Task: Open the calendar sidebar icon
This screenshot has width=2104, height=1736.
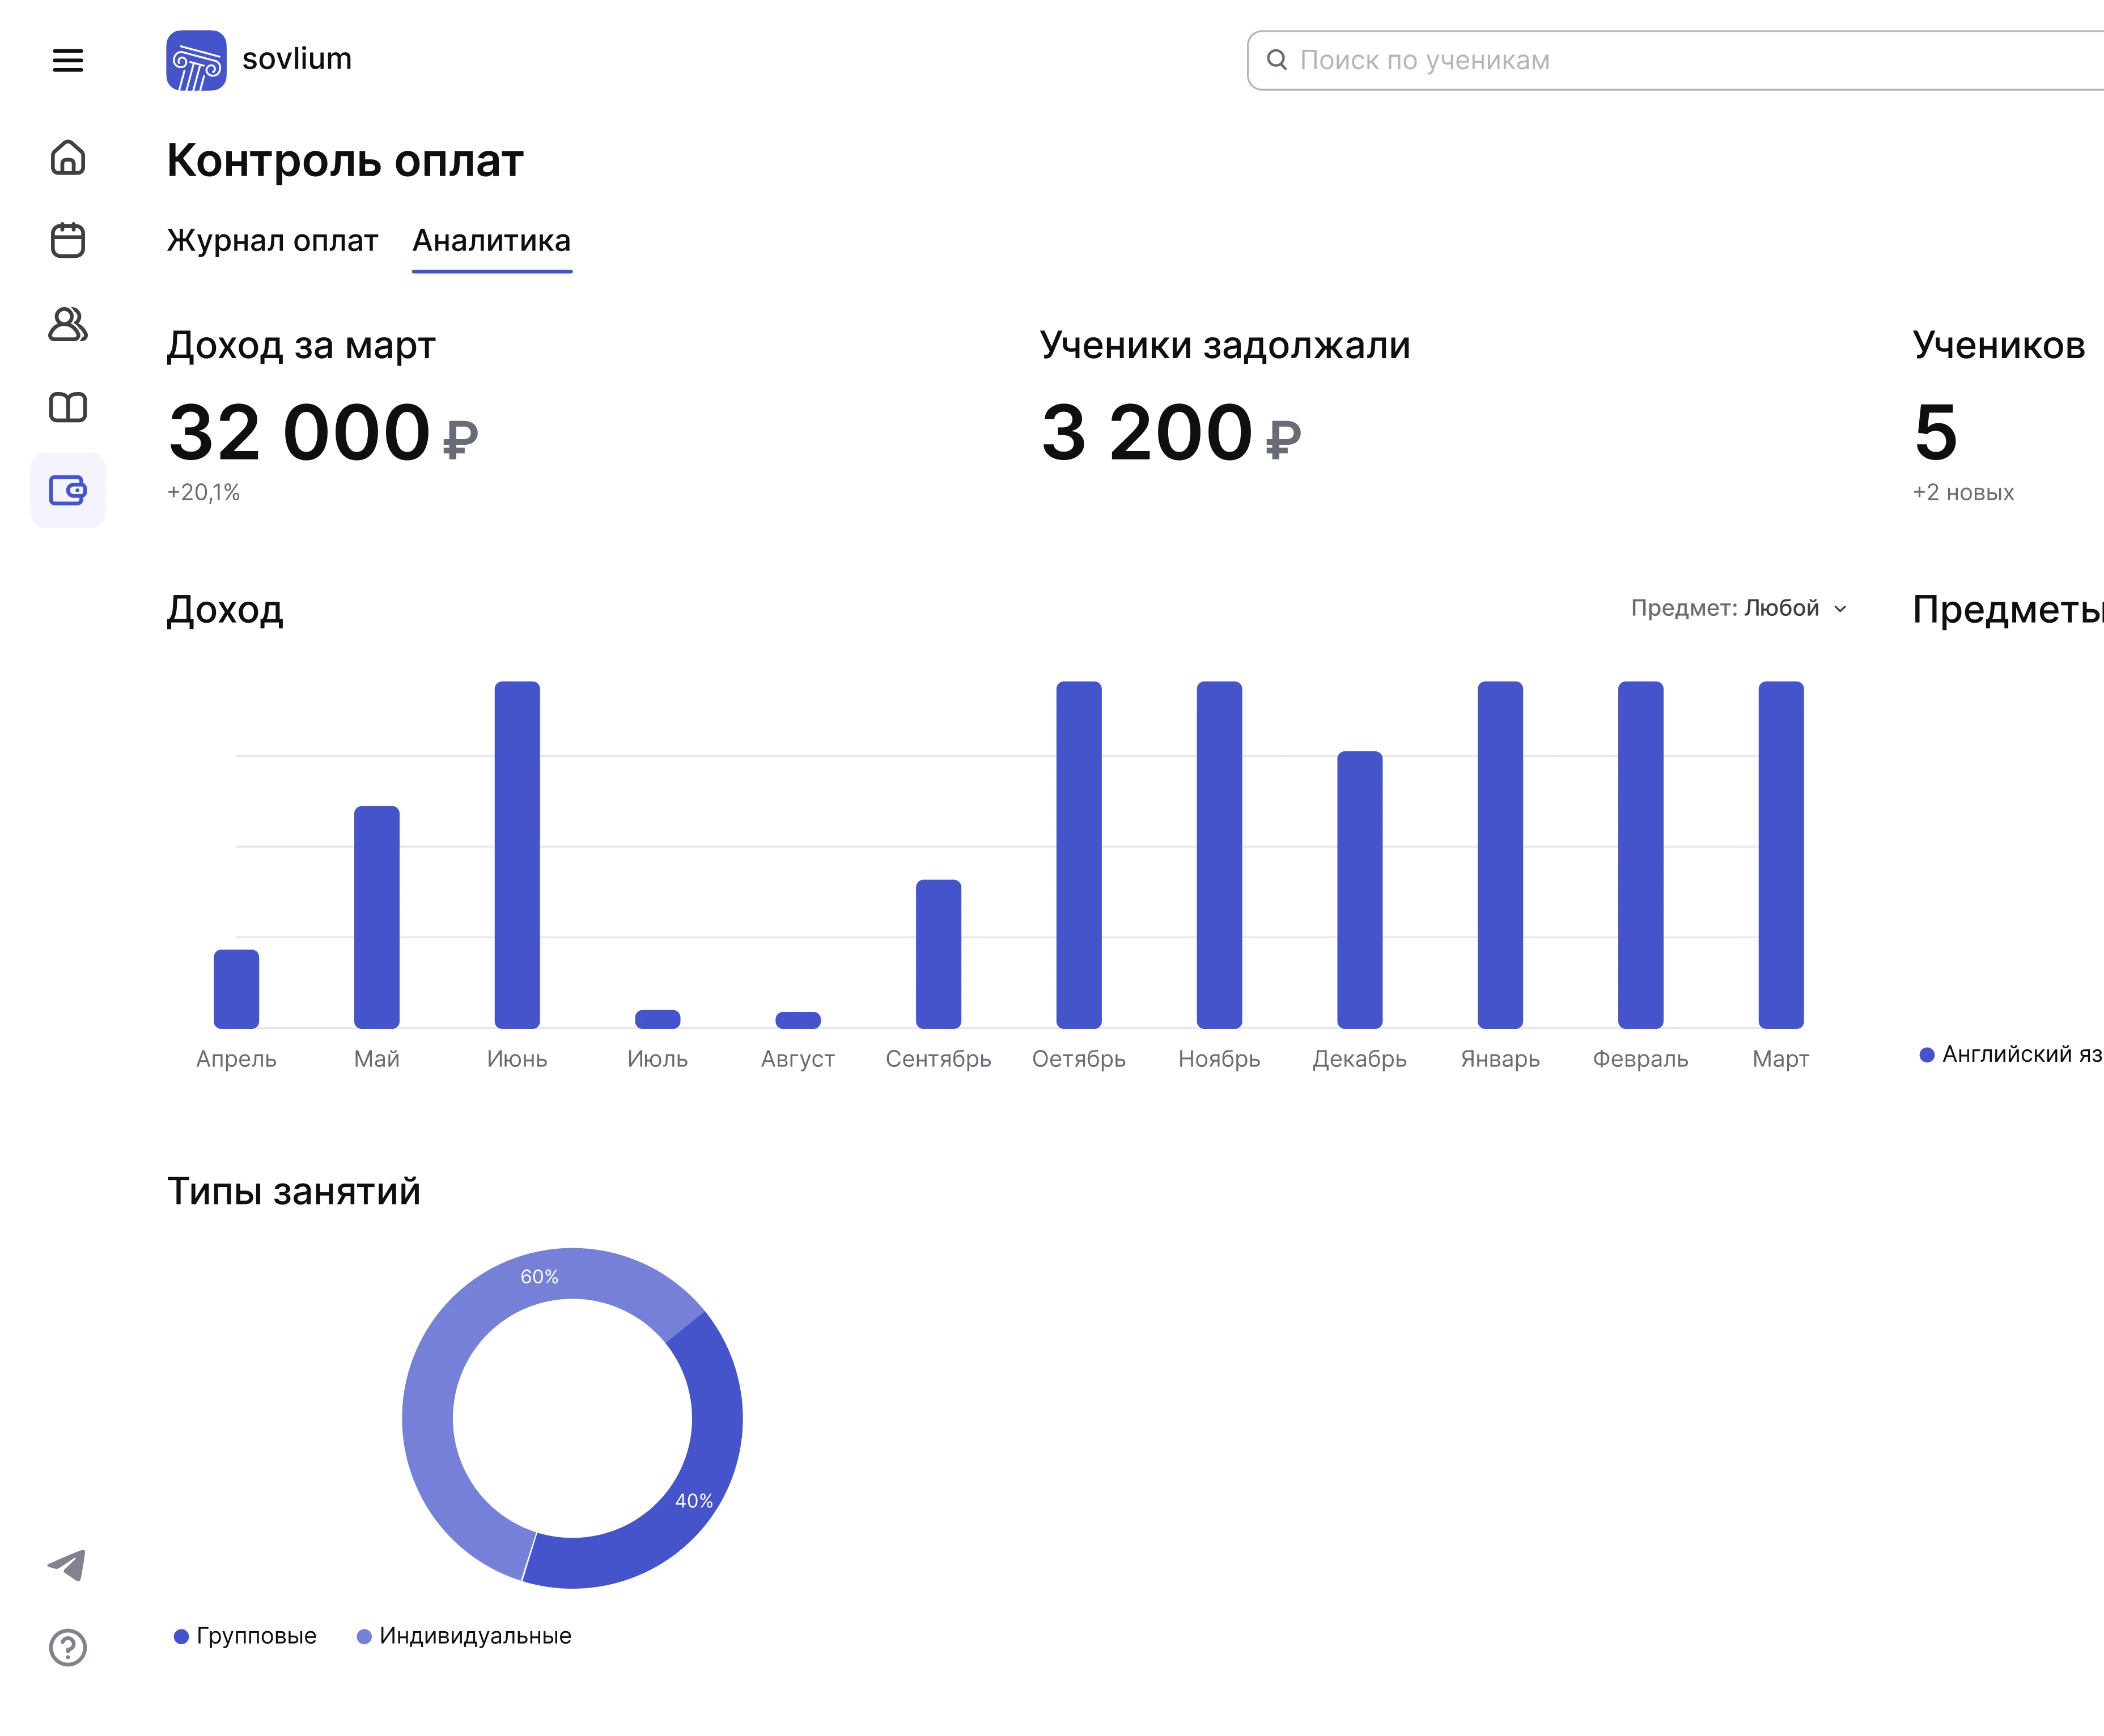Action: 67,240
